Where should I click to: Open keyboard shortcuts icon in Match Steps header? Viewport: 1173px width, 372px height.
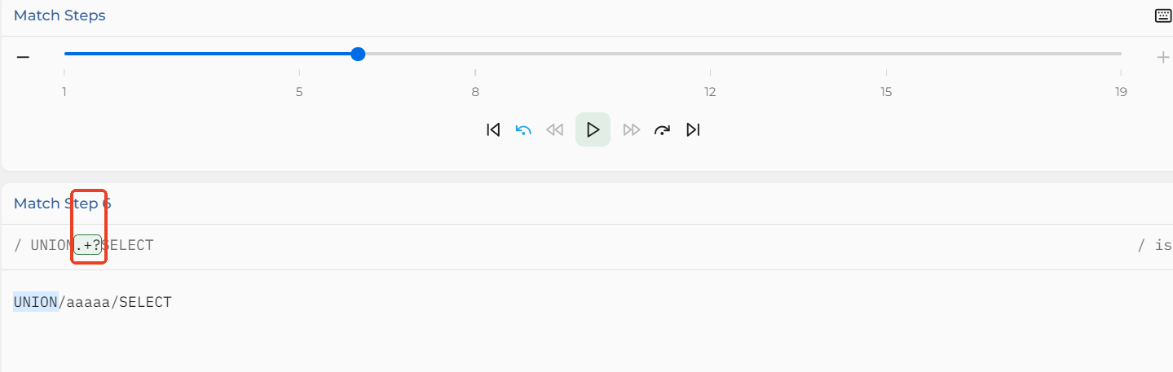tap(1163, 15)
